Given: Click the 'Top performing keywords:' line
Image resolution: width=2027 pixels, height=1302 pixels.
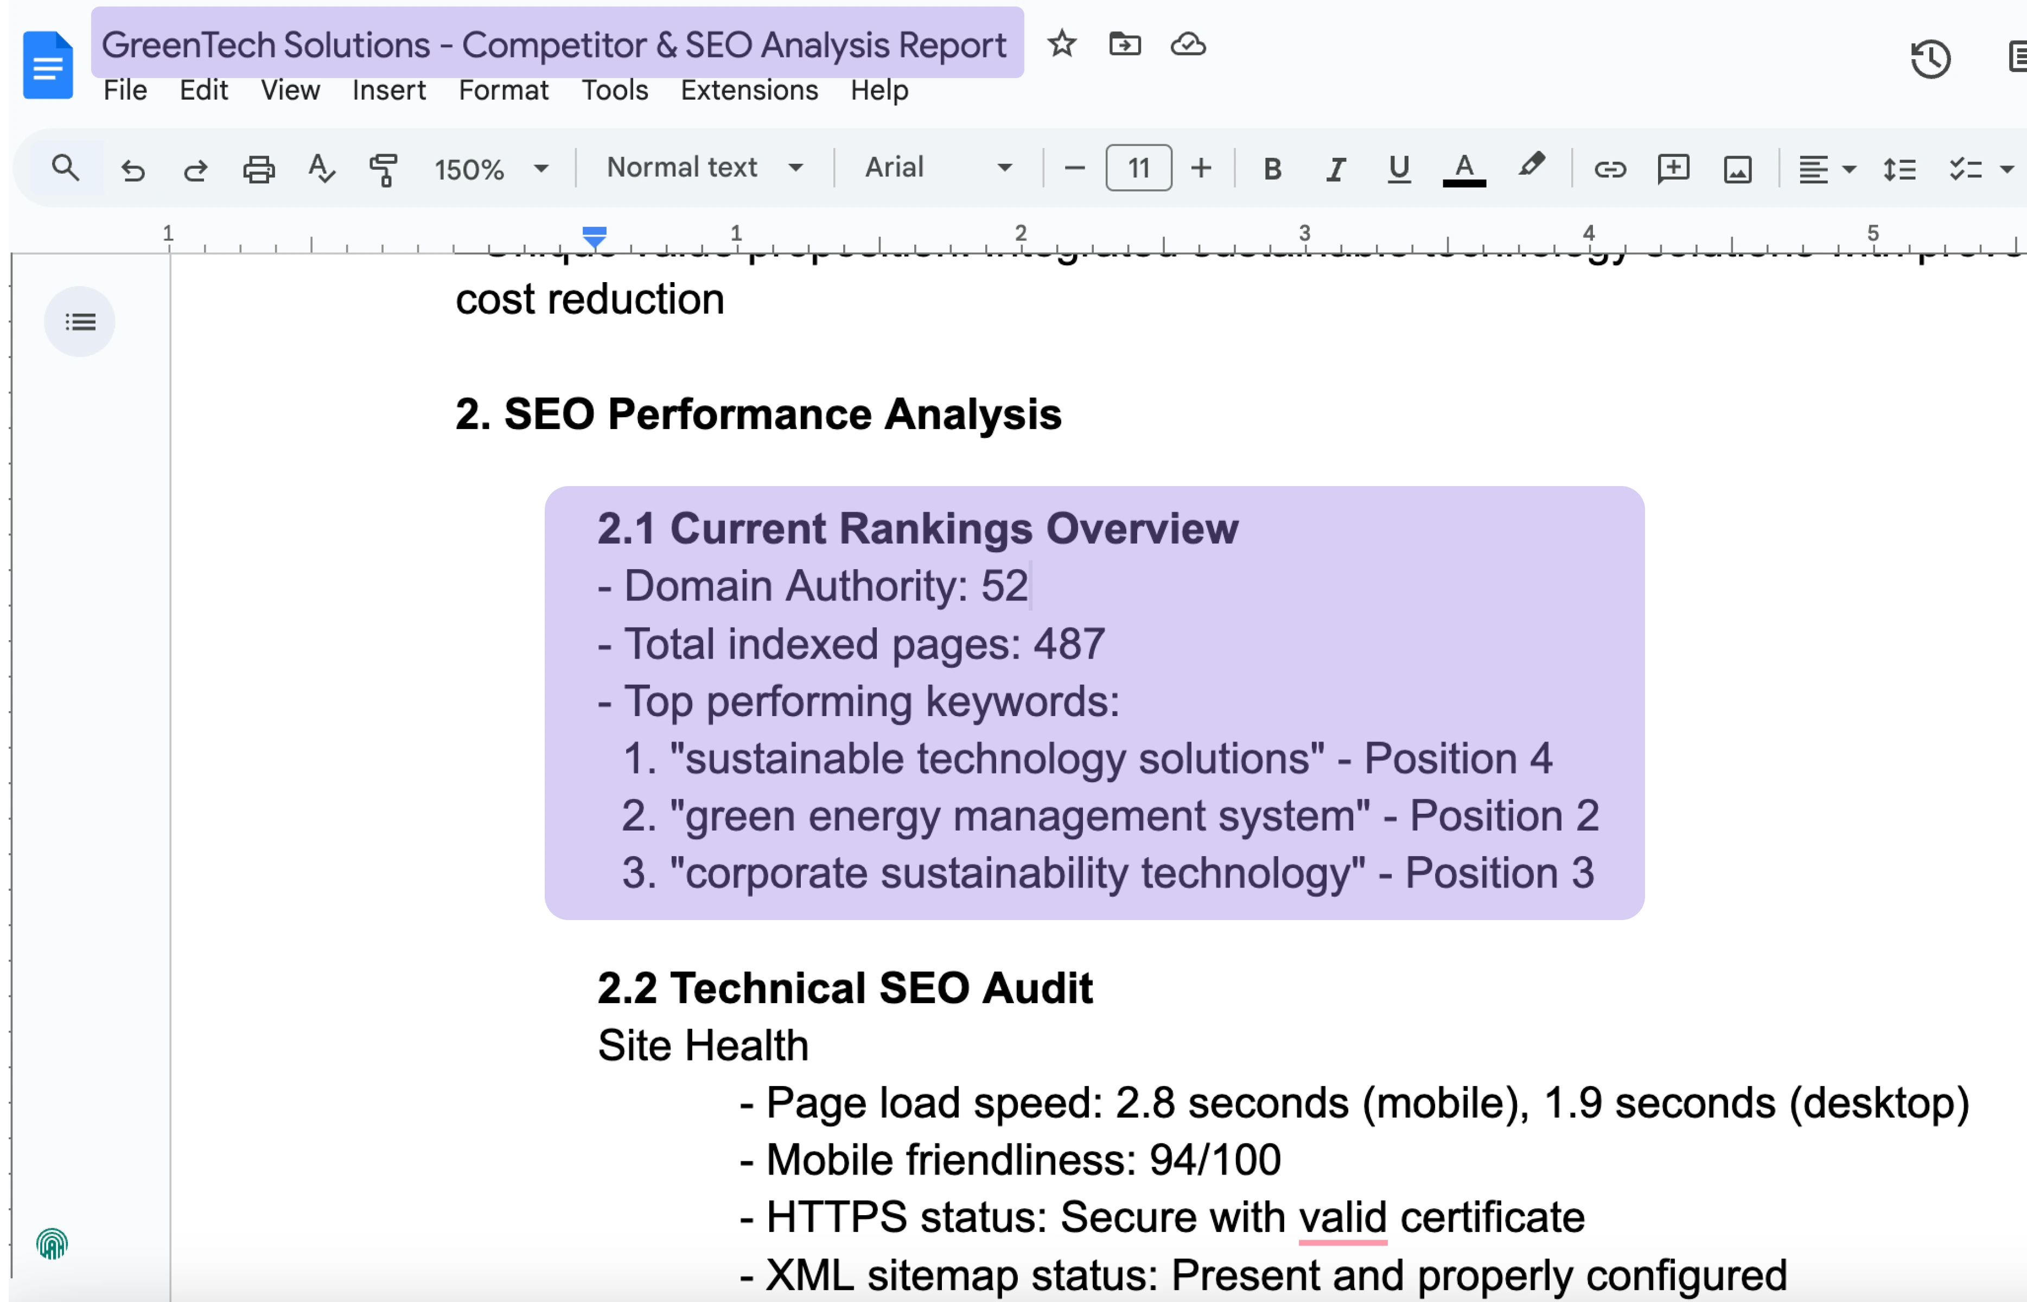Looking at the screenshot, I should pos(858,702).
